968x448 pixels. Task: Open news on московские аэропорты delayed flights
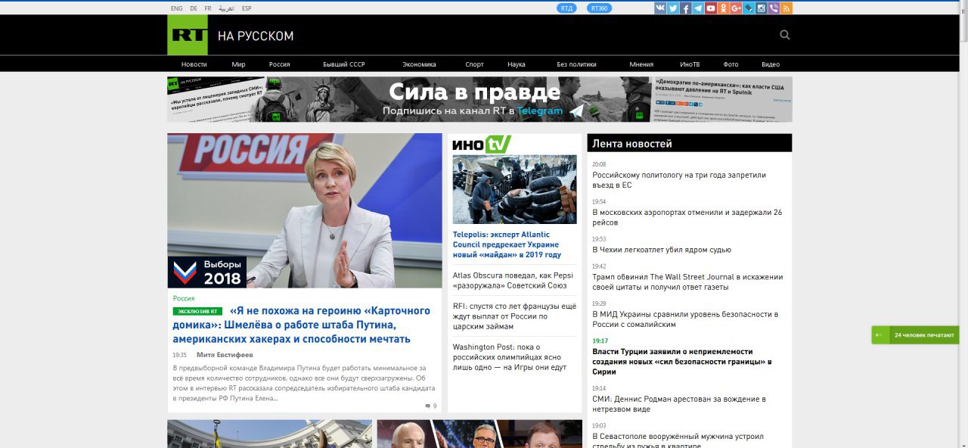[687, 217]
